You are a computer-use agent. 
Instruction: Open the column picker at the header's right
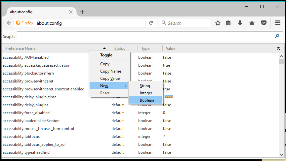point(278,48)
